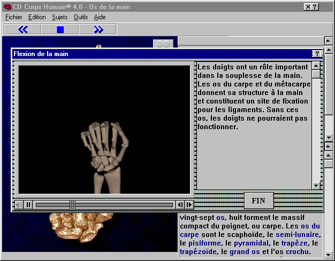335x261 pixels.
Task: Click the back double-arrow navigation button
Action: 22,29
